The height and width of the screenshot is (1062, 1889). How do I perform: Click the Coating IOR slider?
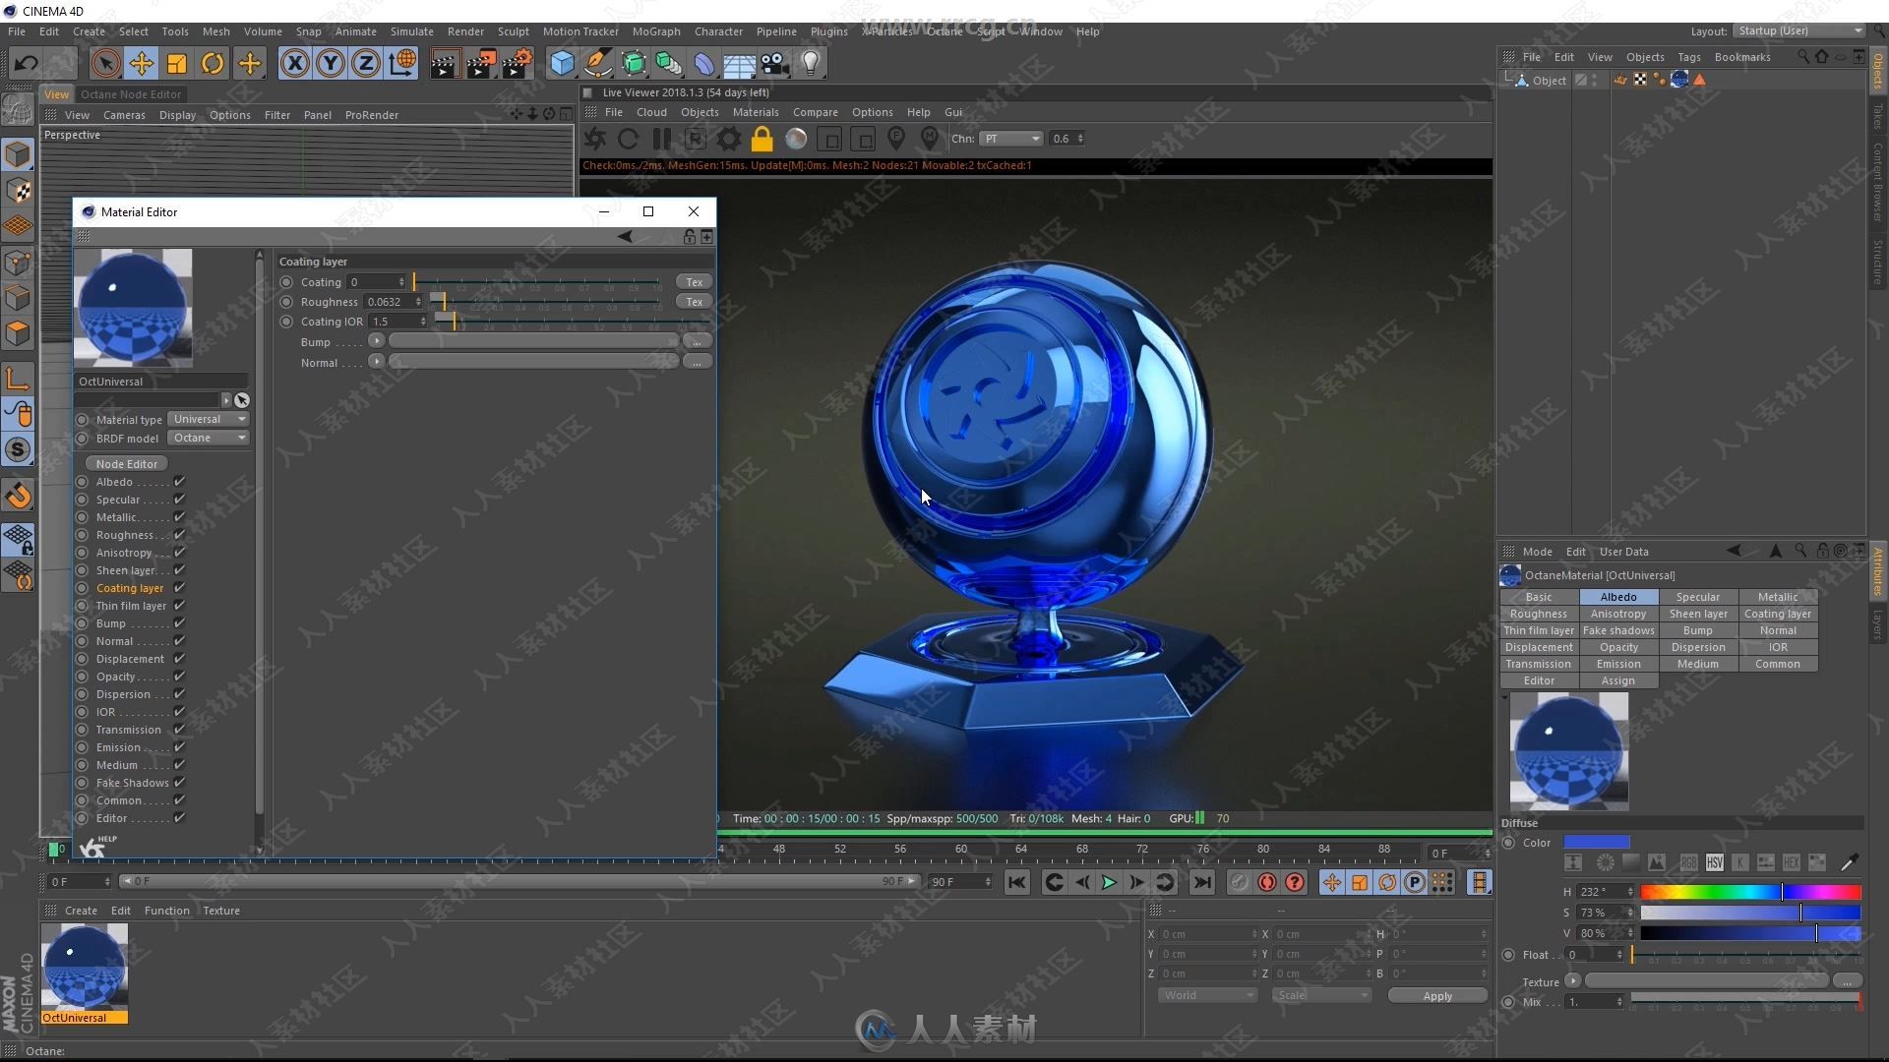573,322
